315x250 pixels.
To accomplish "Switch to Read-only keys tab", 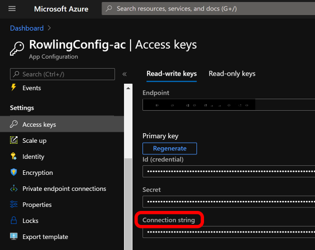I will pos(232,74).
